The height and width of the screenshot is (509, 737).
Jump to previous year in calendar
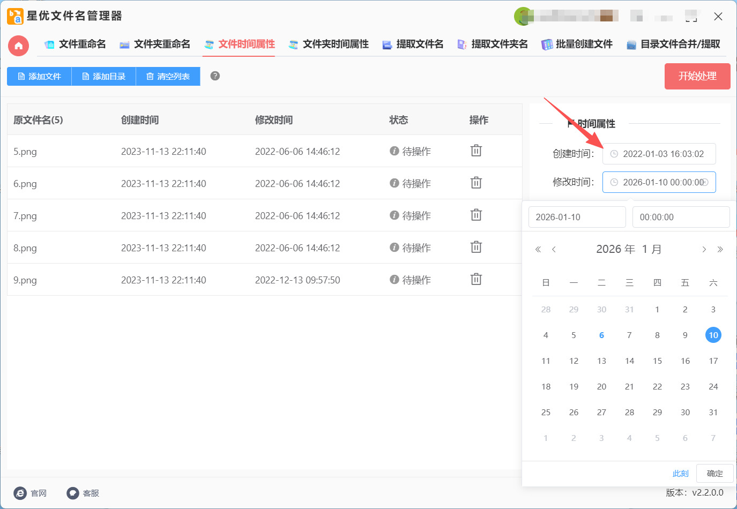(538, 249)
